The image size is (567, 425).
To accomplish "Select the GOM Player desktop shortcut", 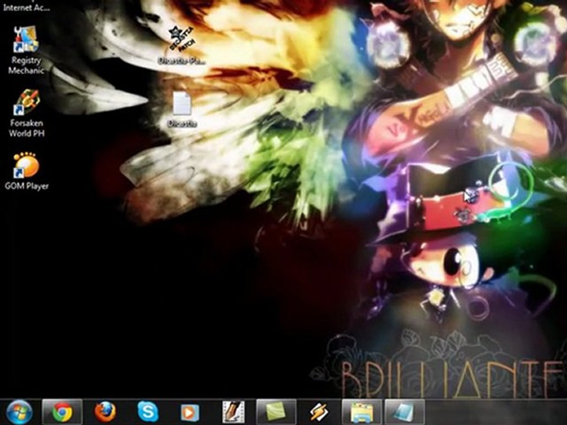I will point(27,171).
